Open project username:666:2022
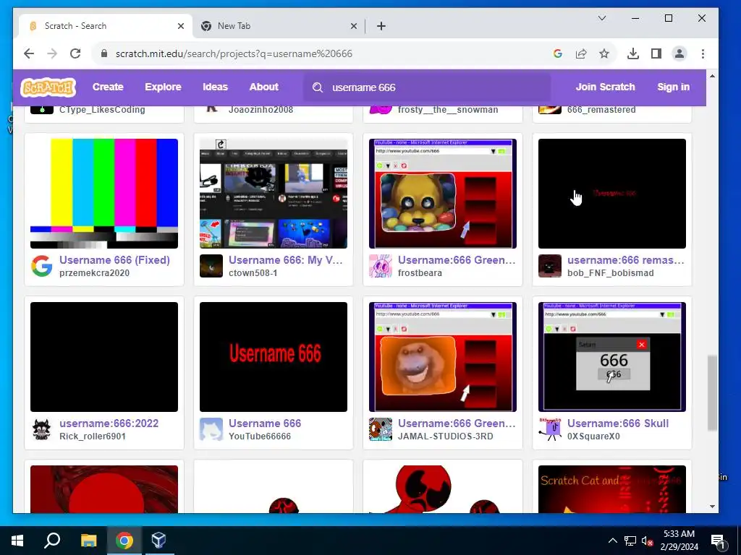The image size is (741, 555). coord(109,423)
